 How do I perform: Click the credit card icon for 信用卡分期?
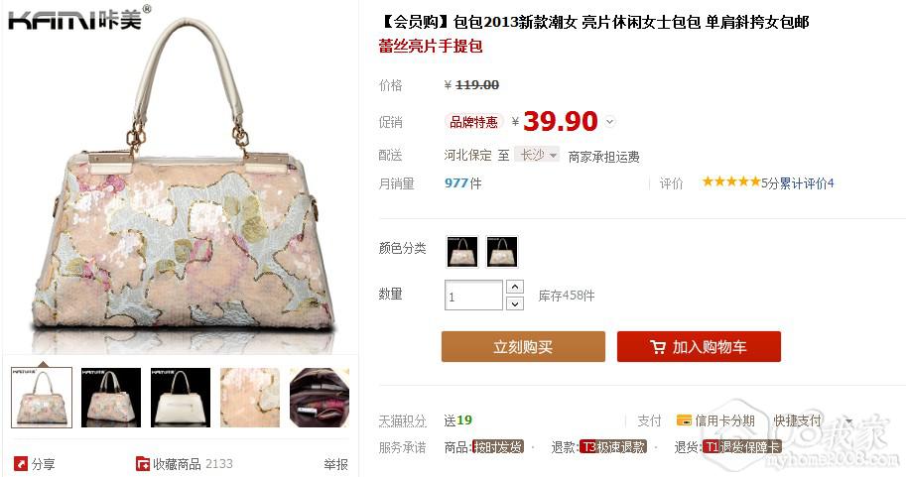point(684,419)
